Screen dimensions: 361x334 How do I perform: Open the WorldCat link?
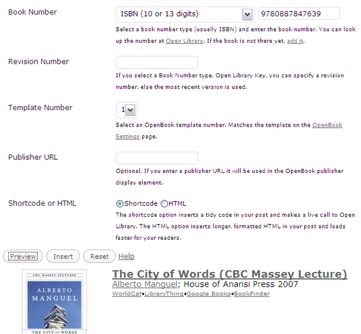[x=127, y=294]
